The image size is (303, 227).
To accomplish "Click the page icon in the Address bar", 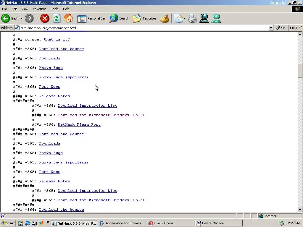I will tap(17, 28).
